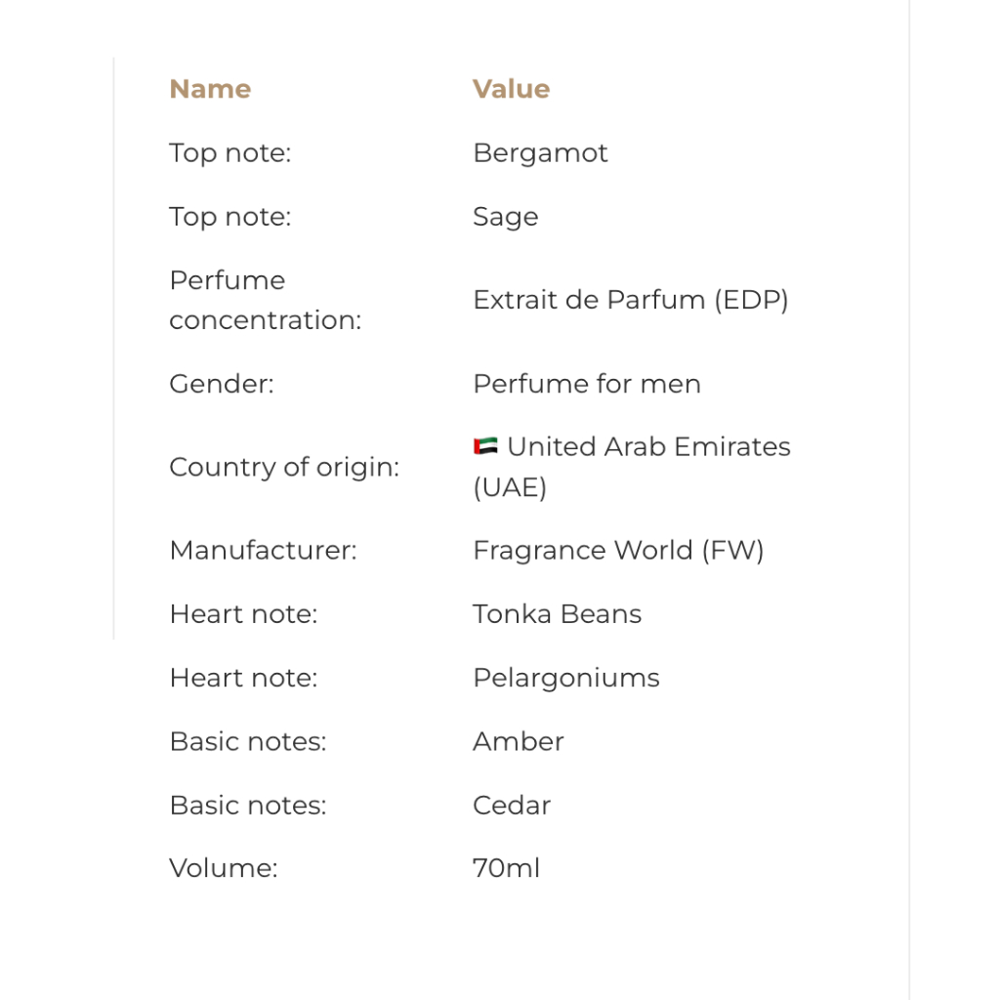Select the Pelargoniums heart note
This screenshot has height=1000, width=1000.
(x=565, y=678)
